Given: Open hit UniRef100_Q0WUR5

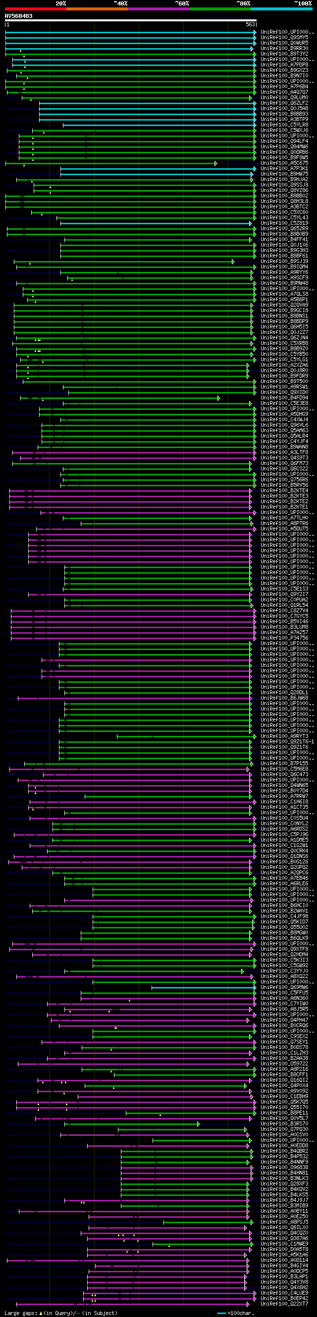Looking at the screenshot, I should tap(284, 43).
